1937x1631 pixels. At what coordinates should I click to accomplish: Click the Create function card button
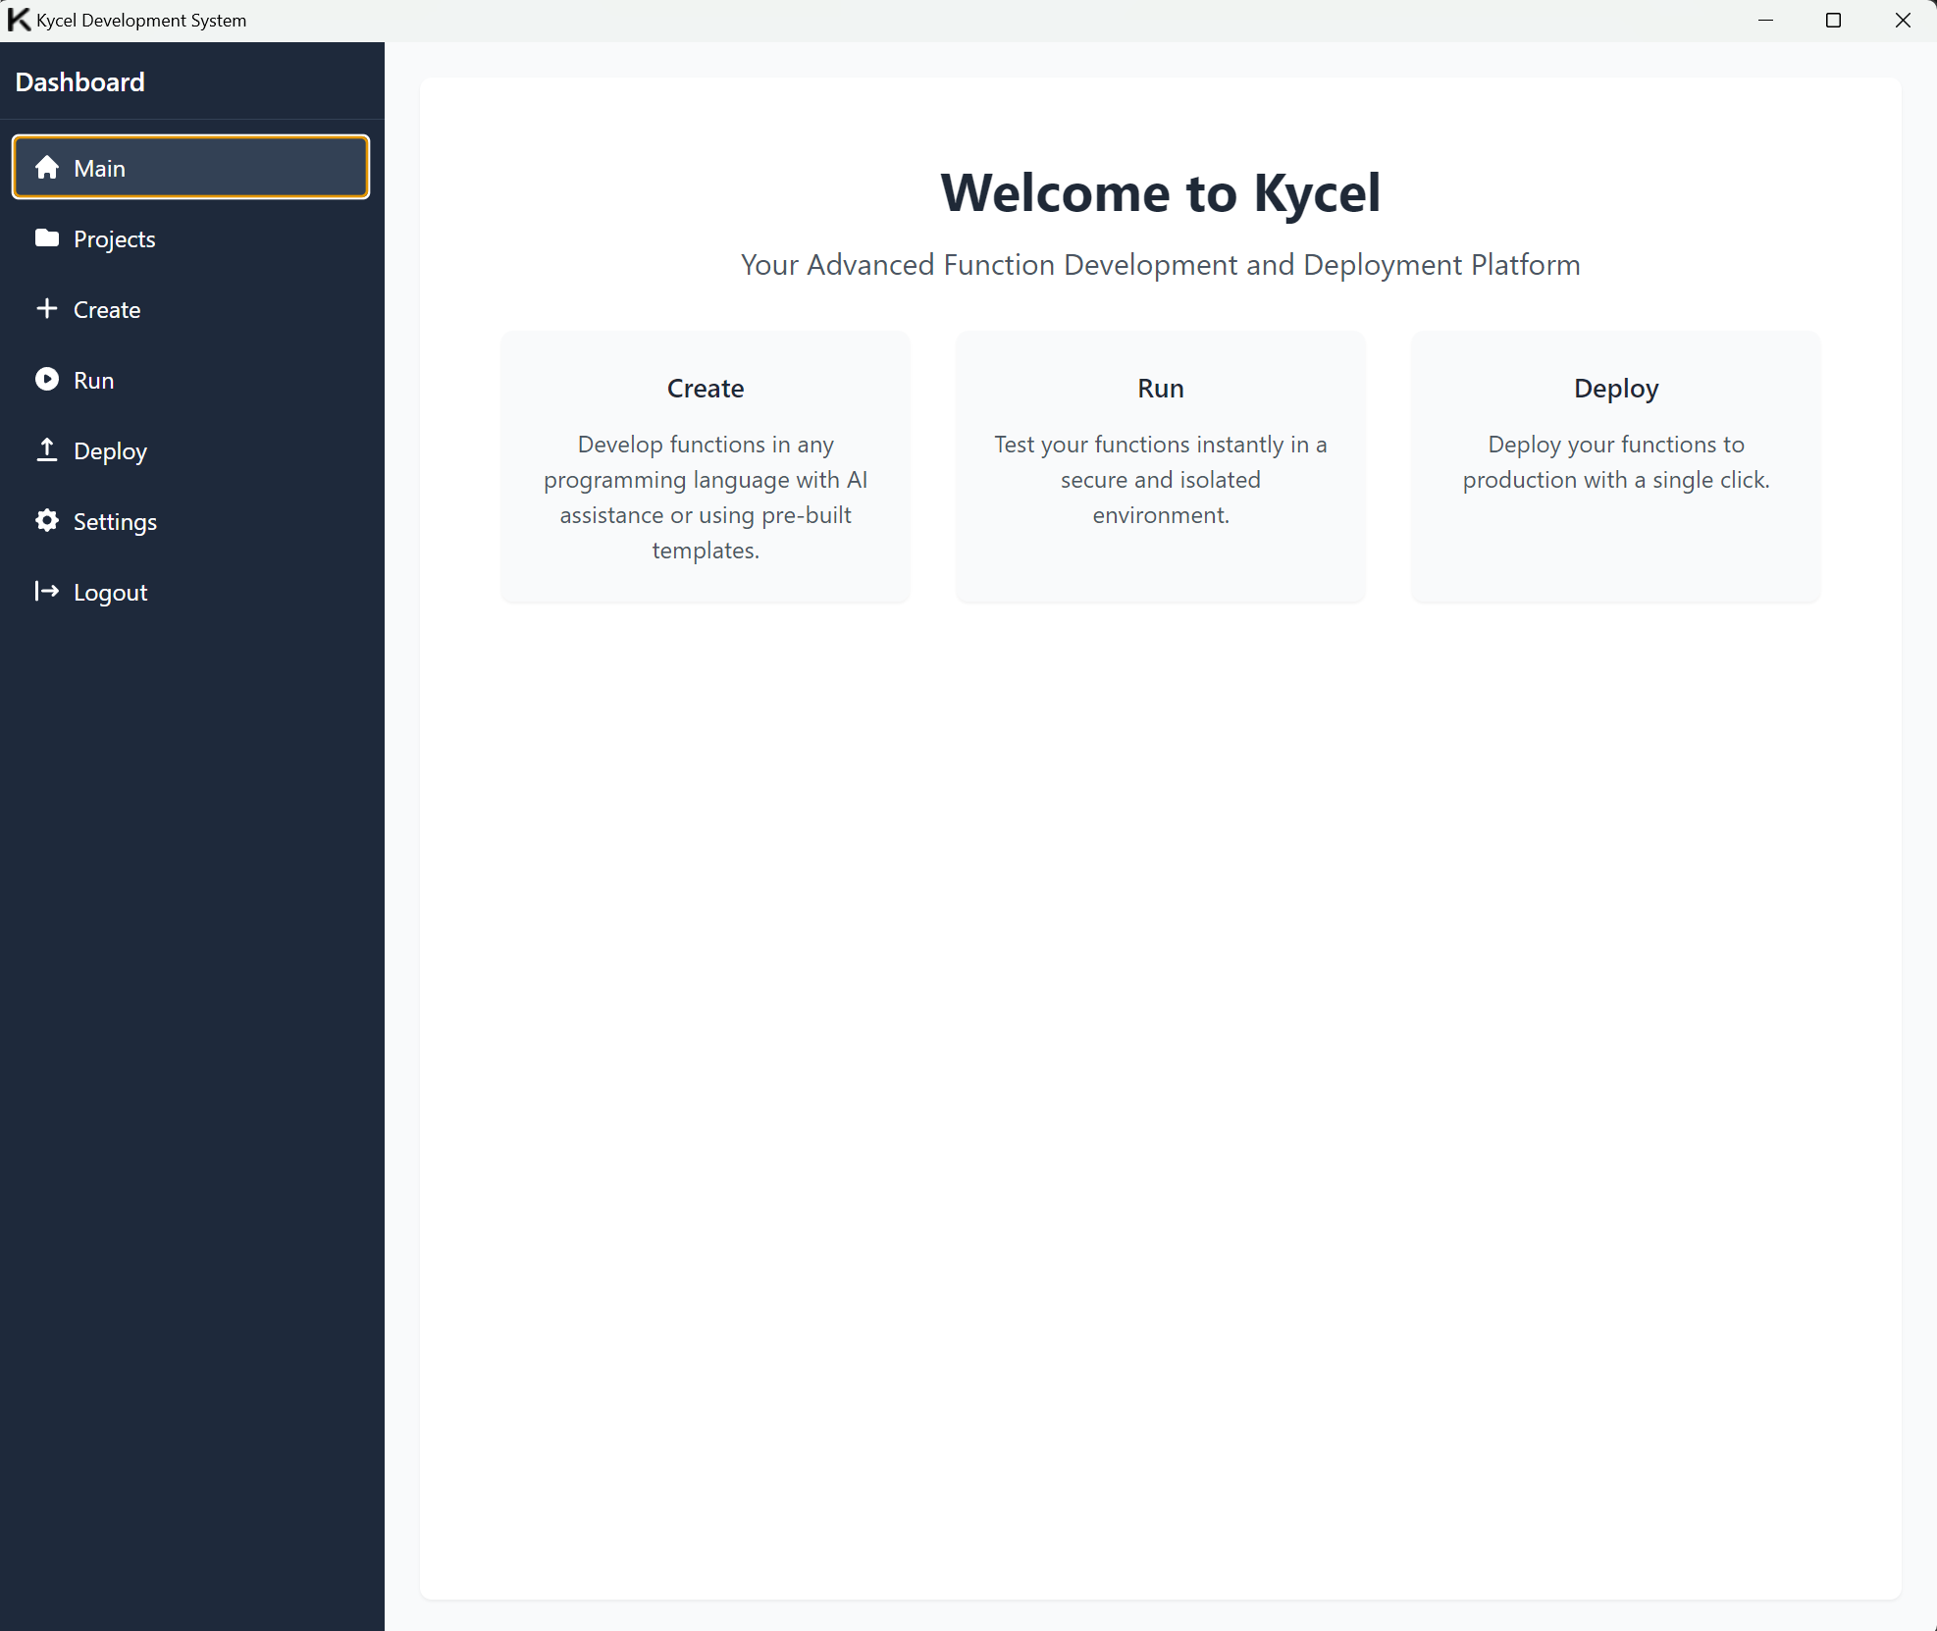click(706, 466)
